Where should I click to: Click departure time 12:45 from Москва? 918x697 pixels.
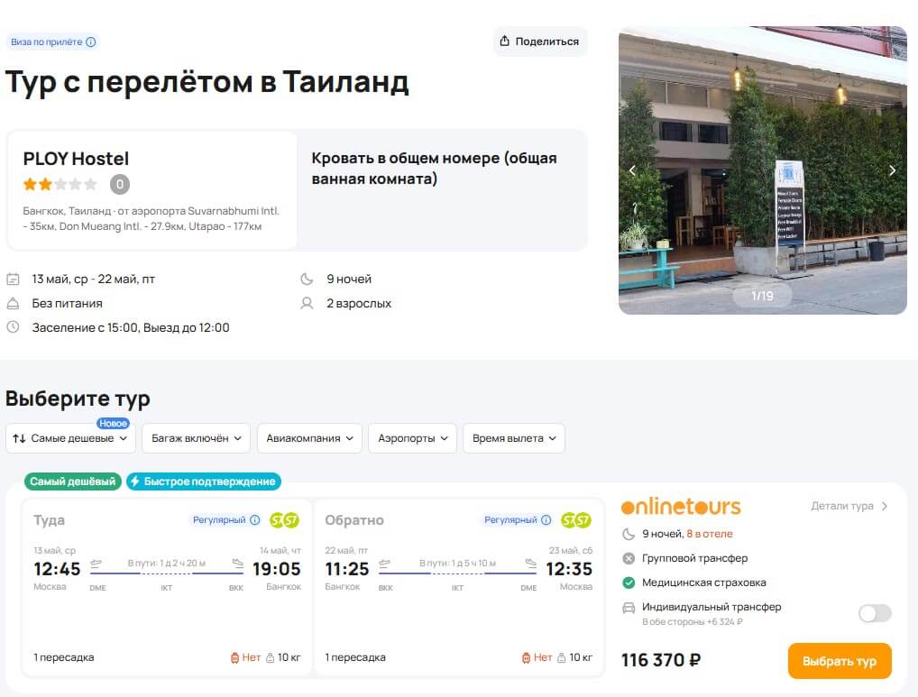[x=57, y=569]
